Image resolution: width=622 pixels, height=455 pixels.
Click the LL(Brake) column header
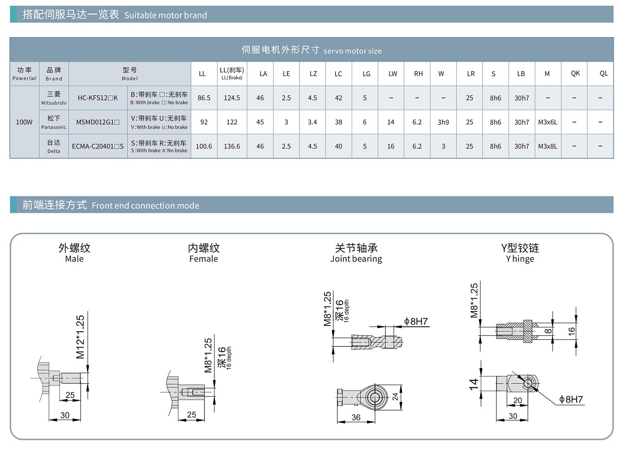pyautogui.click(x=231, y=73)
